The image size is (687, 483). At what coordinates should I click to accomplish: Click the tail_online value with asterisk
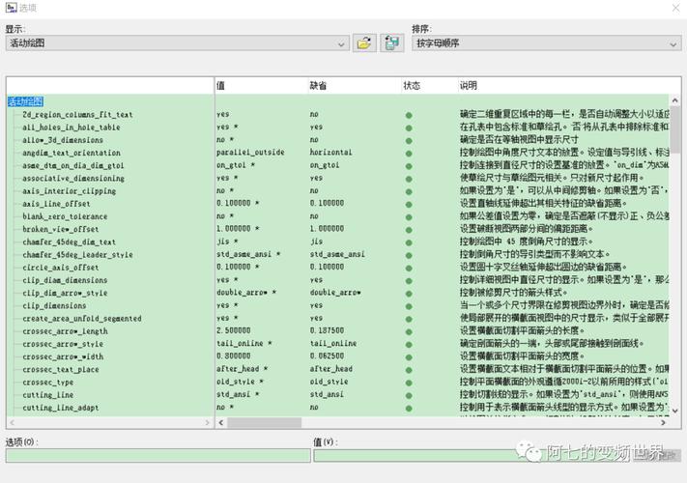click(x=244, y=343)
